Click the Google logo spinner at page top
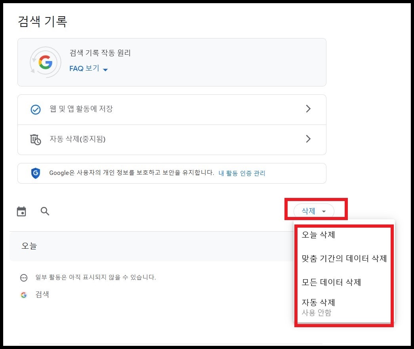Image resolution: width=414 pixels, height=349 pixels. (x=45, y=62)
